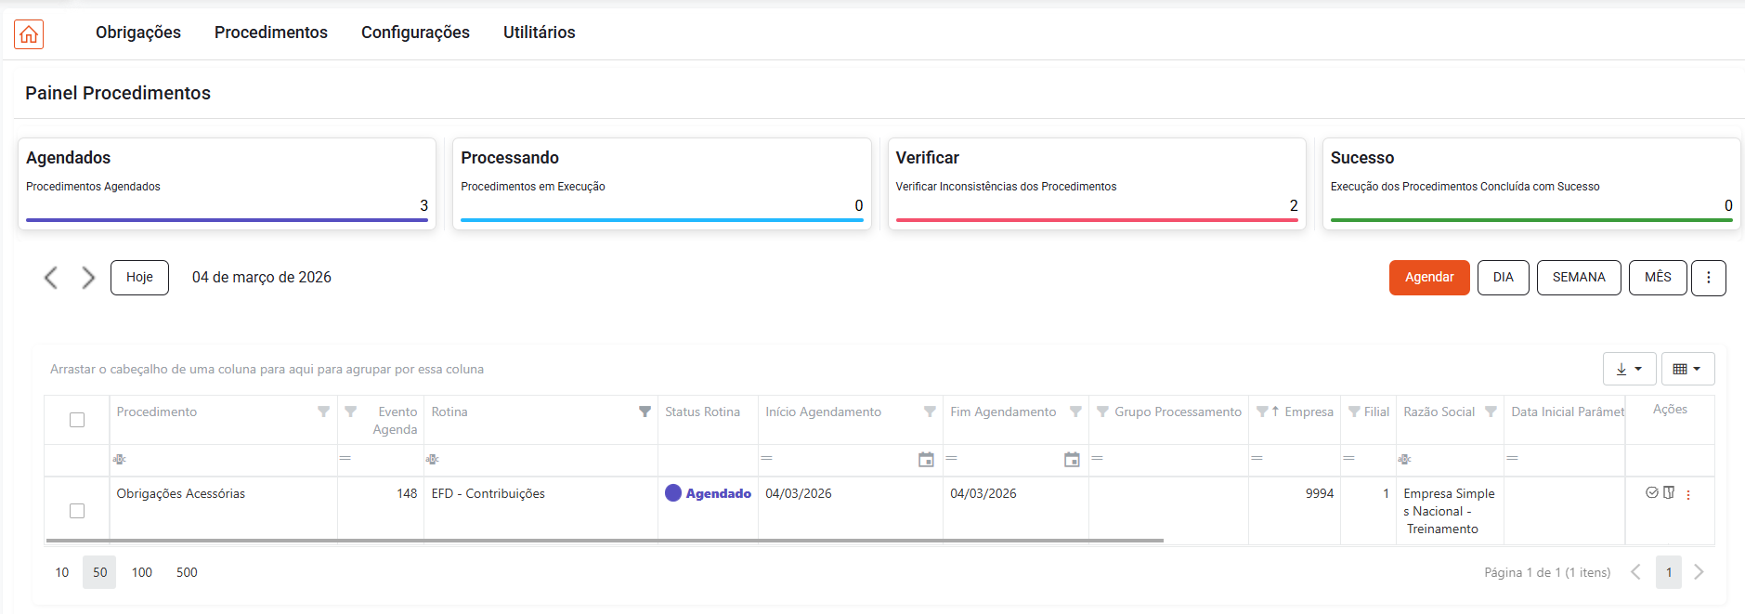The height and width of the screenshot is (614, 1745).
Task: Check the Obrigações Acessórias row checkbox
Action: 77,511
